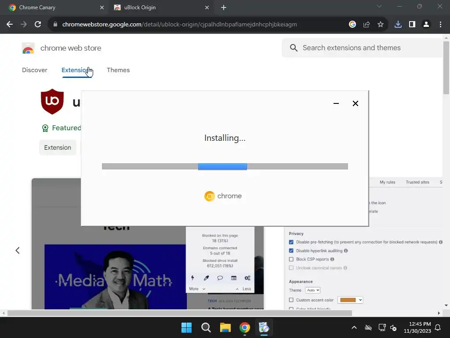This screenshot has width=450, height=338.
Task: Open the dashboard gears icon
Action: click(x=247, y=278)
